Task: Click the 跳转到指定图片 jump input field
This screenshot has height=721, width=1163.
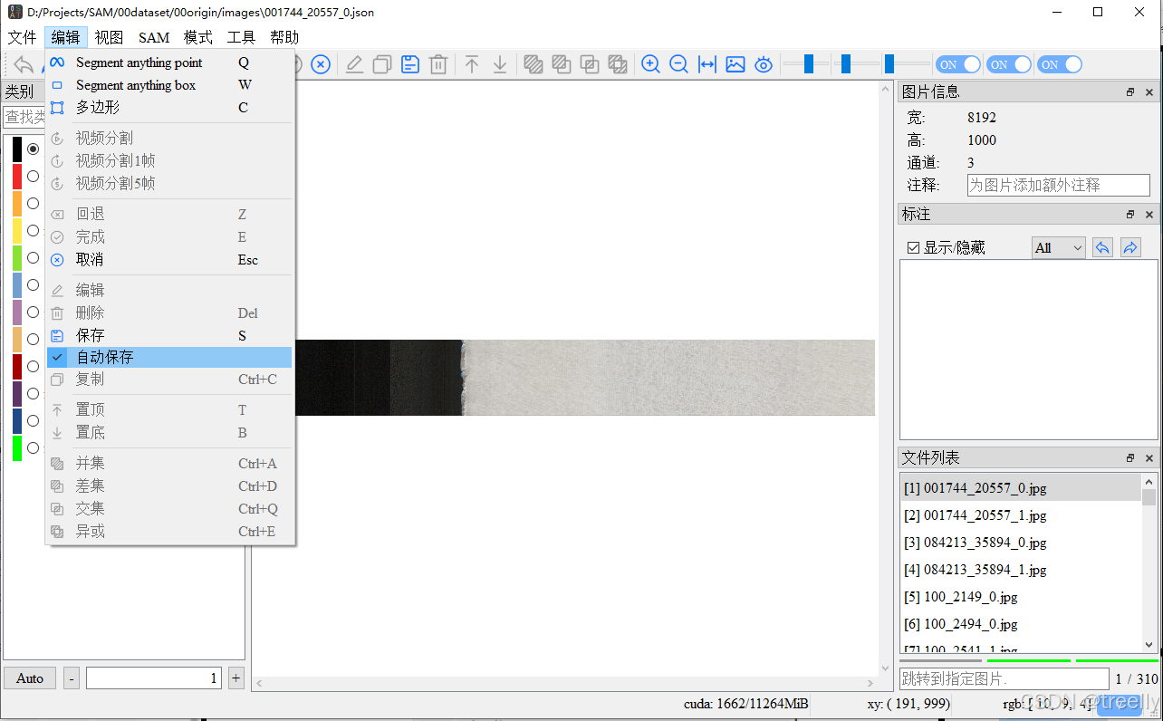Action: point(1004,678)
